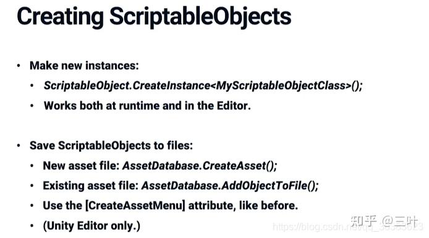Click the ScriptableObject.CreateInstance code line

[203, 86]
